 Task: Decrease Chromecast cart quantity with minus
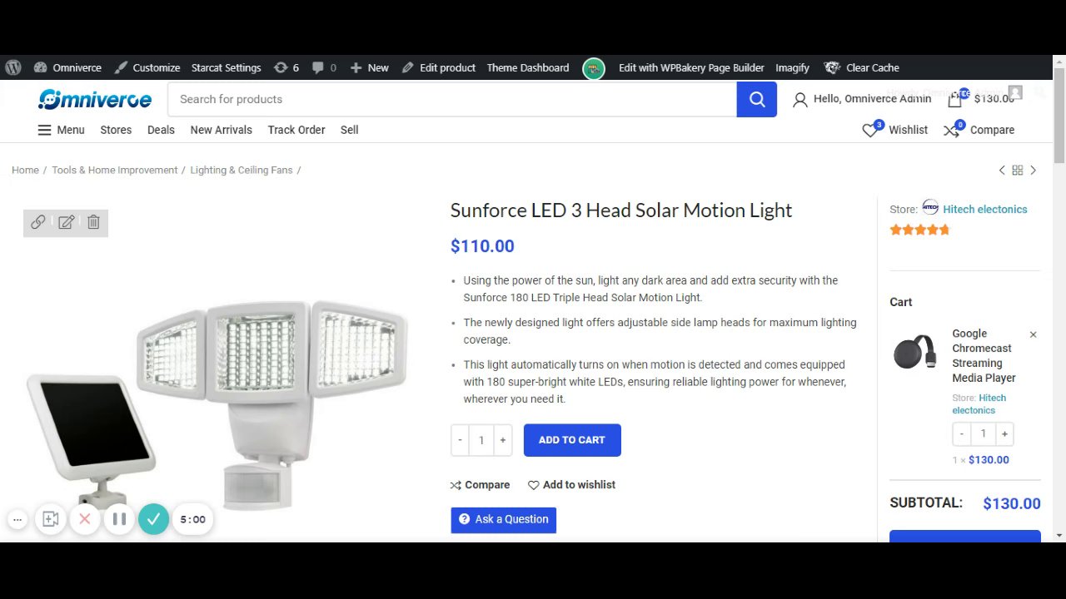tap(962, 433)
